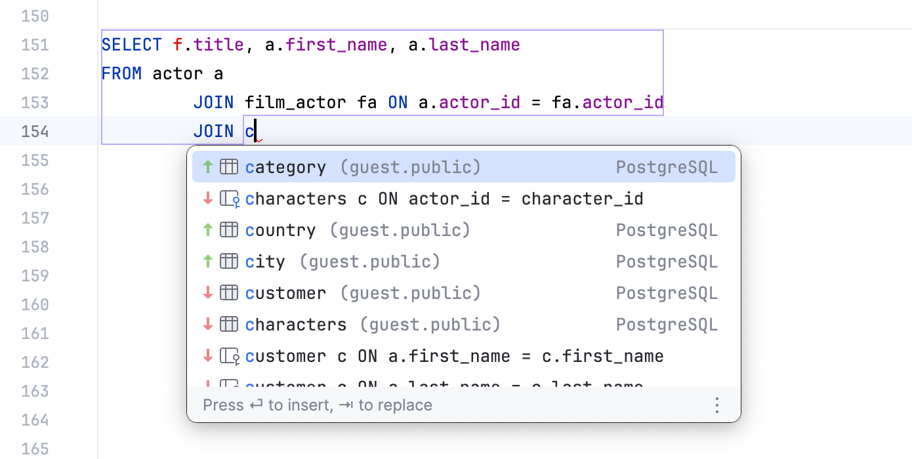The width and height of the screenshot is (912, 459).
Task: Click the SELECT keyword in the query
Action: [131, 45]
